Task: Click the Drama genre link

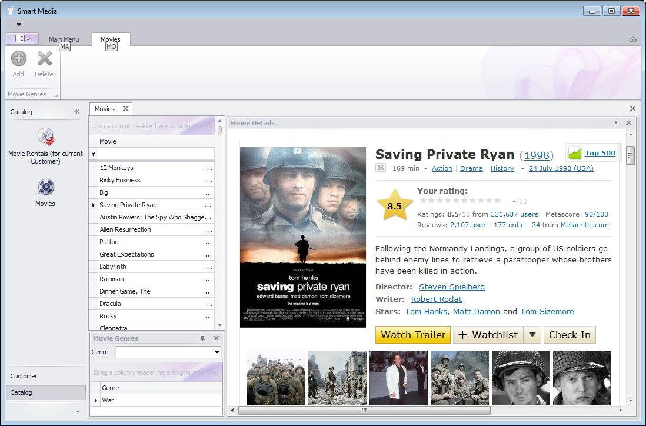Action: [471, 168]
